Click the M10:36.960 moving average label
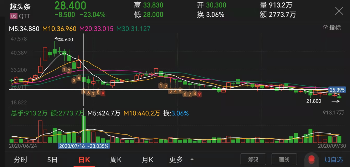 click(59, 29)
